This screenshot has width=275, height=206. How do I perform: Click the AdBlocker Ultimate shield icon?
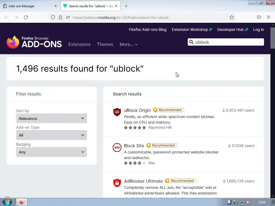click(x=117, y=183)
